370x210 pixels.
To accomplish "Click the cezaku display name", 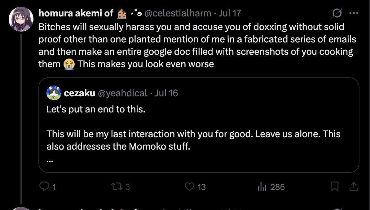I will point(80,93).
